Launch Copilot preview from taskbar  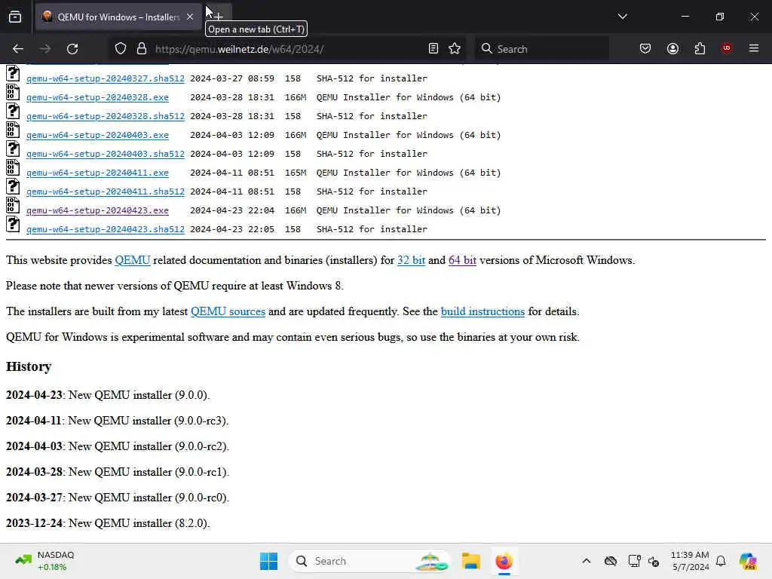point(748,561)
